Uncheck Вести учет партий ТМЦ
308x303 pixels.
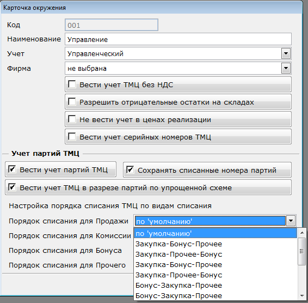tap(12, 169)
